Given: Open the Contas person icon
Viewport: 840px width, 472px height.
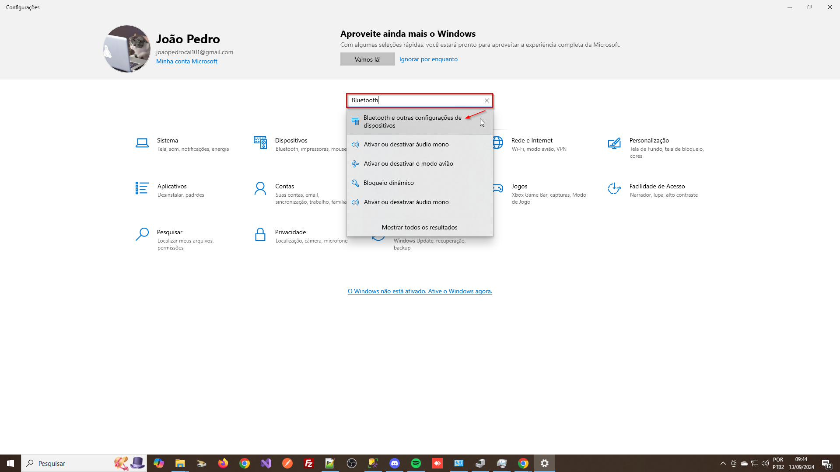Looking at the screenshot, I should (260, 188).
